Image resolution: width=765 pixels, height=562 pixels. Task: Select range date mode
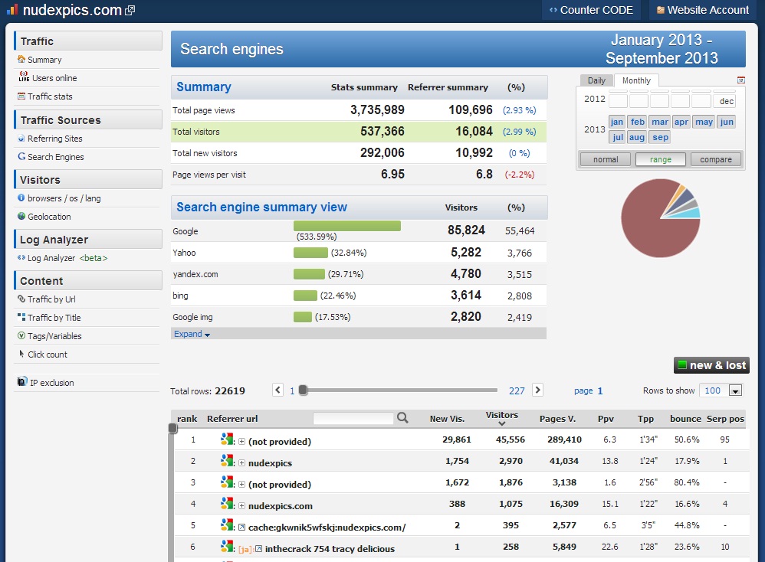click(x=661, y=159)
